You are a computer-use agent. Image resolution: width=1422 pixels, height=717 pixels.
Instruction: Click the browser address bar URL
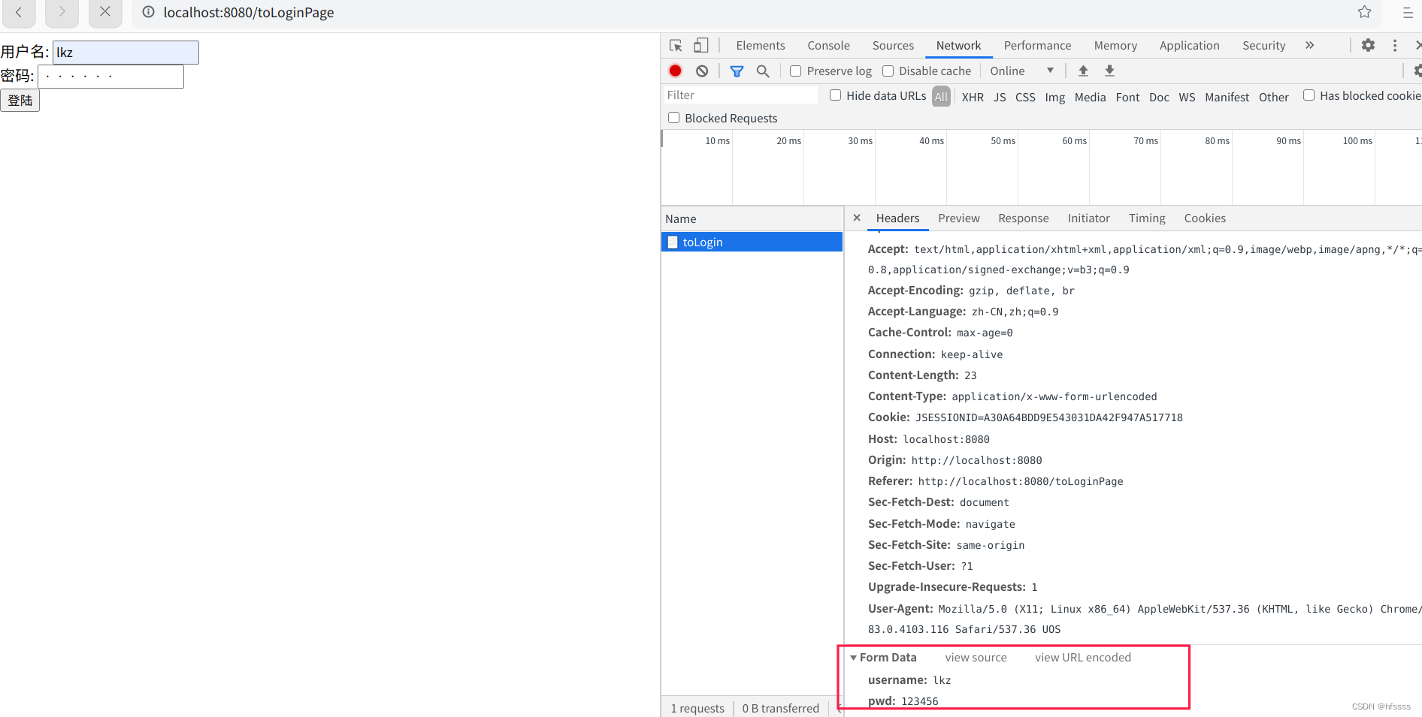[249, 13]
